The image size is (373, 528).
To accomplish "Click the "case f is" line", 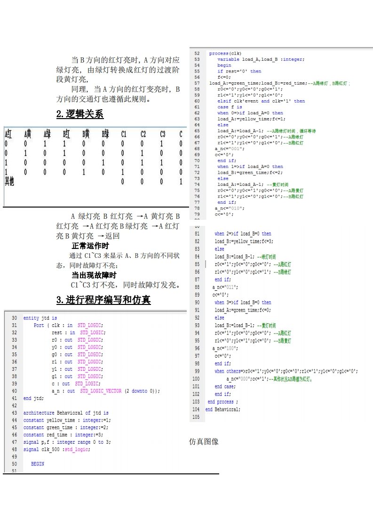I will click(x=230, y=107).
